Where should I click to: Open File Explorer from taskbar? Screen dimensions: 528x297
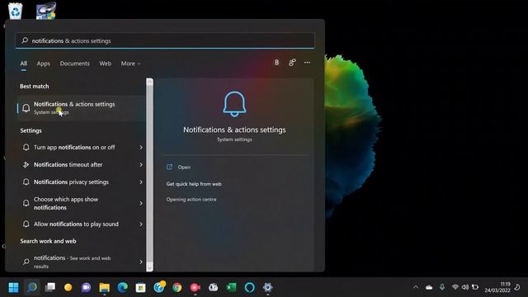pyautogui.click(x=105, y=287)
